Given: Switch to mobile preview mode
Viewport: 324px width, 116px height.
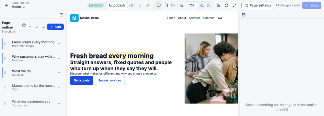Looking at the screenshot, I should click(166, 5).
